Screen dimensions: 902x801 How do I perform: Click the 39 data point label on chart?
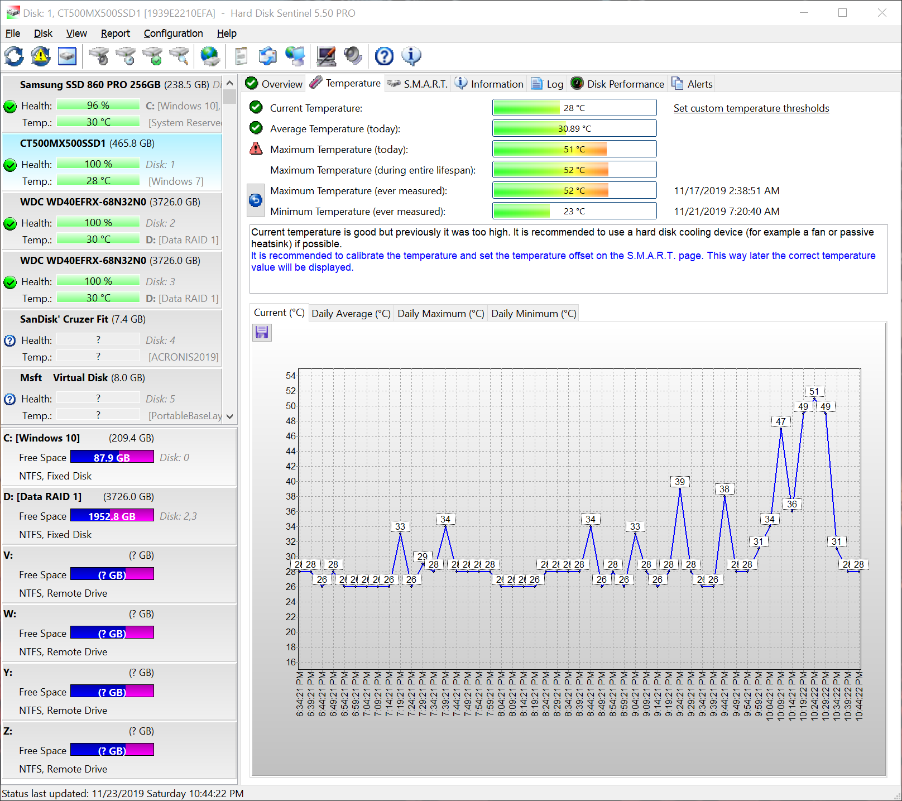680,482
